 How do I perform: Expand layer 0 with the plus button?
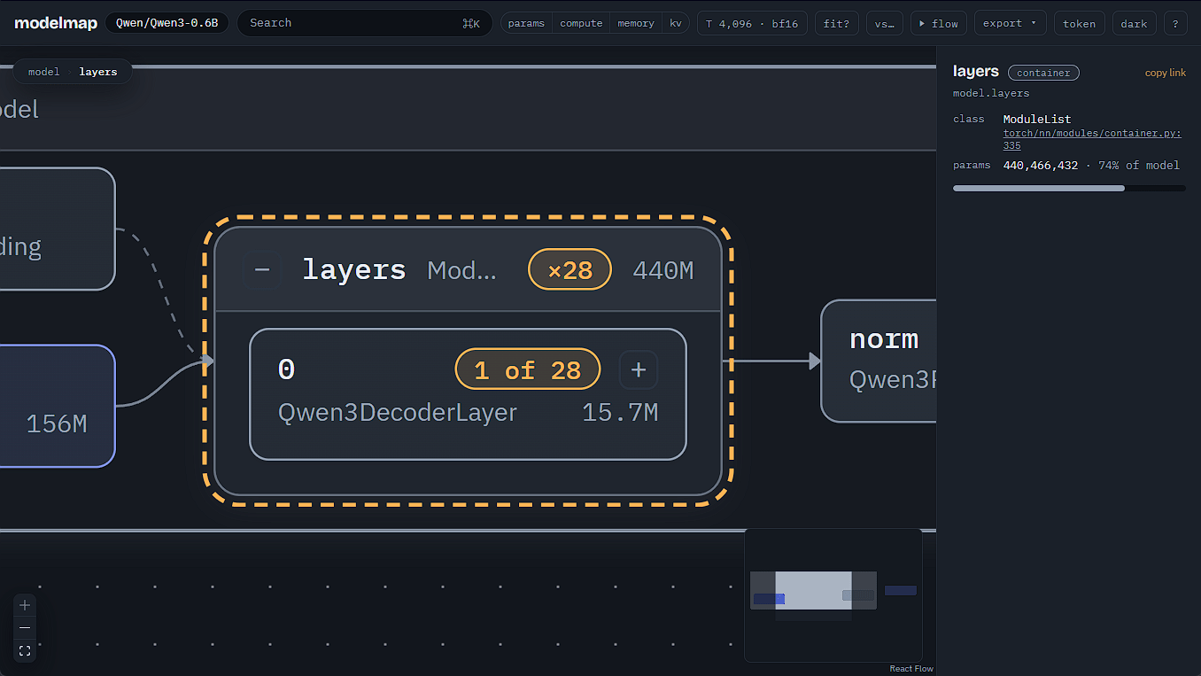pos(638,369)
